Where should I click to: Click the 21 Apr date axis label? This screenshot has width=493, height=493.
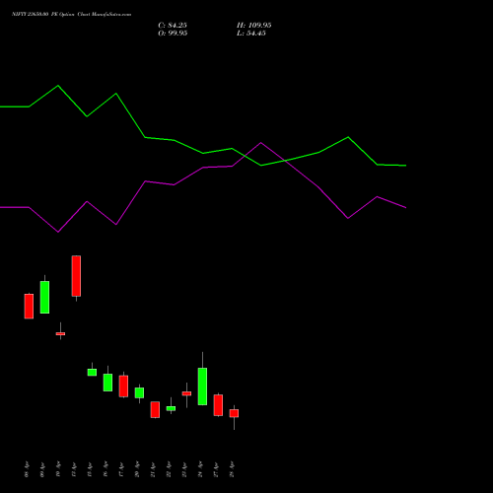[x=153, y=469]
